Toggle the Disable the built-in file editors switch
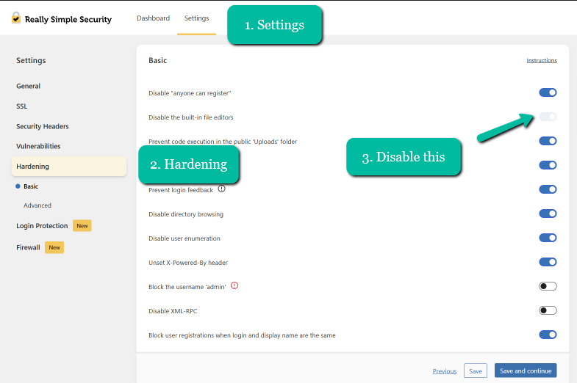The image size is (577, 383). [548, 117]
